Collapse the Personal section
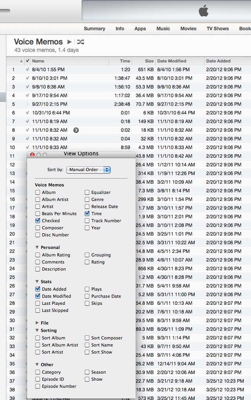This screenshot has height=400, width=251. 37,247
